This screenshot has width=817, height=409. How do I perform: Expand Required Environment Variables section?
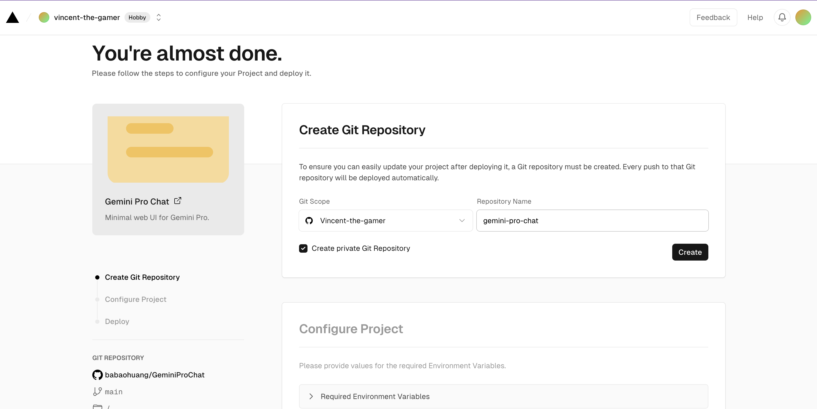click(x=503, y=396)
